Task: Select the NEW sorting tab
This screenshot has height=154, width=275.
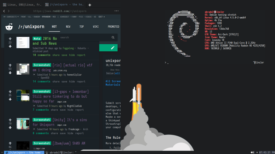Action: pos(68,27)
